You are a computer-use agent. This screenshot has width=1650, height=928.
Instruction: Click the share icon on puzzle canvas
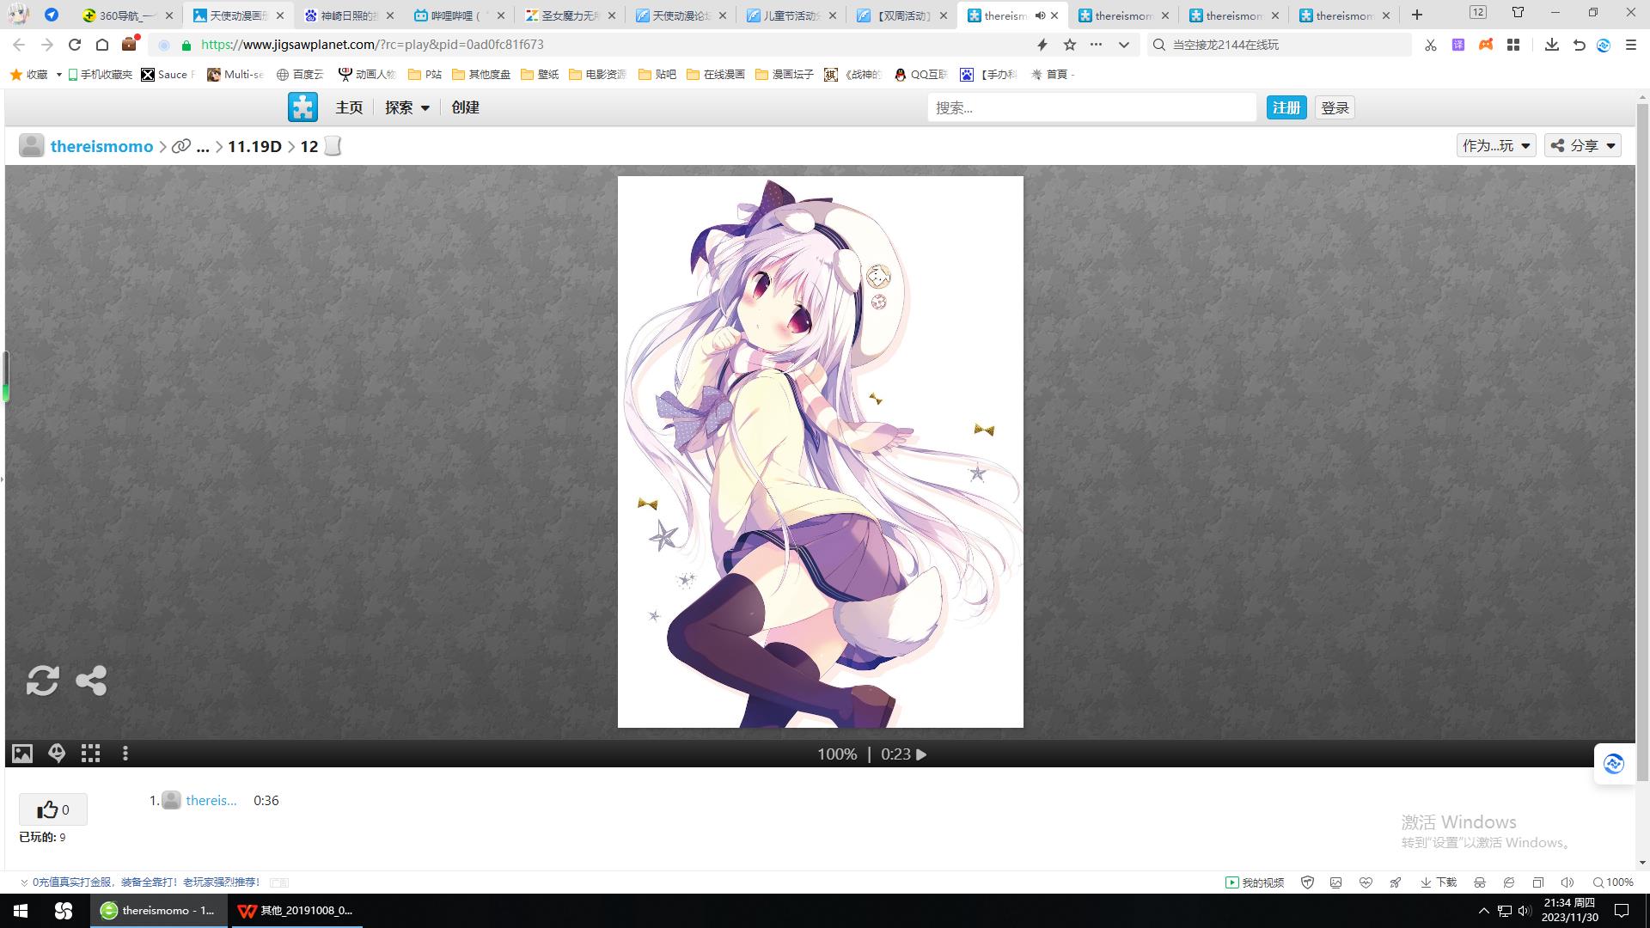click(91, 681)
